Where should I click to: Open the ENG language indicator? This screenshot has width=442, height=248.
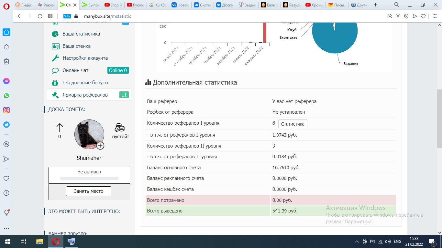click(397, 242)
